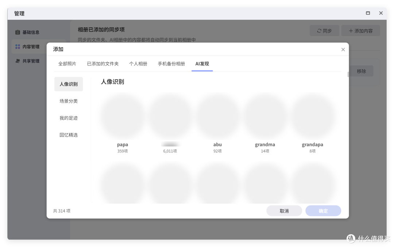
Task: Click the 基础信息 clipboard icon
Action: pyautogui.click(x=18, y=32)
